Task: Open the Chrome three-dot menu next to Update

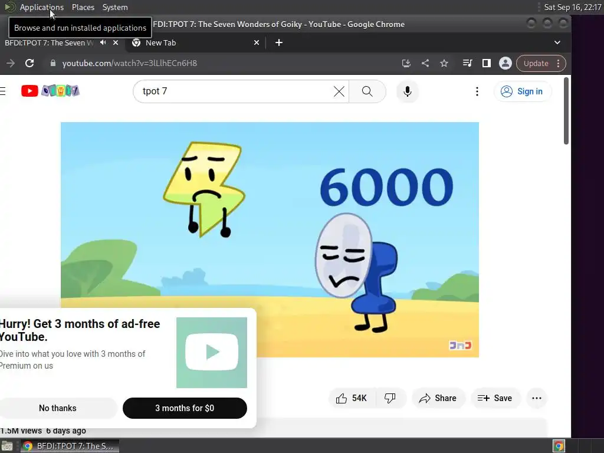Action: point(558,64)
